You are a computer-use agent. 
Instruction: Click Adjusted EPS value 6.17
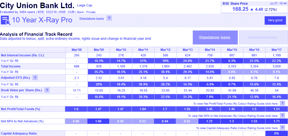pyautogui.click(x=188, y=78)
